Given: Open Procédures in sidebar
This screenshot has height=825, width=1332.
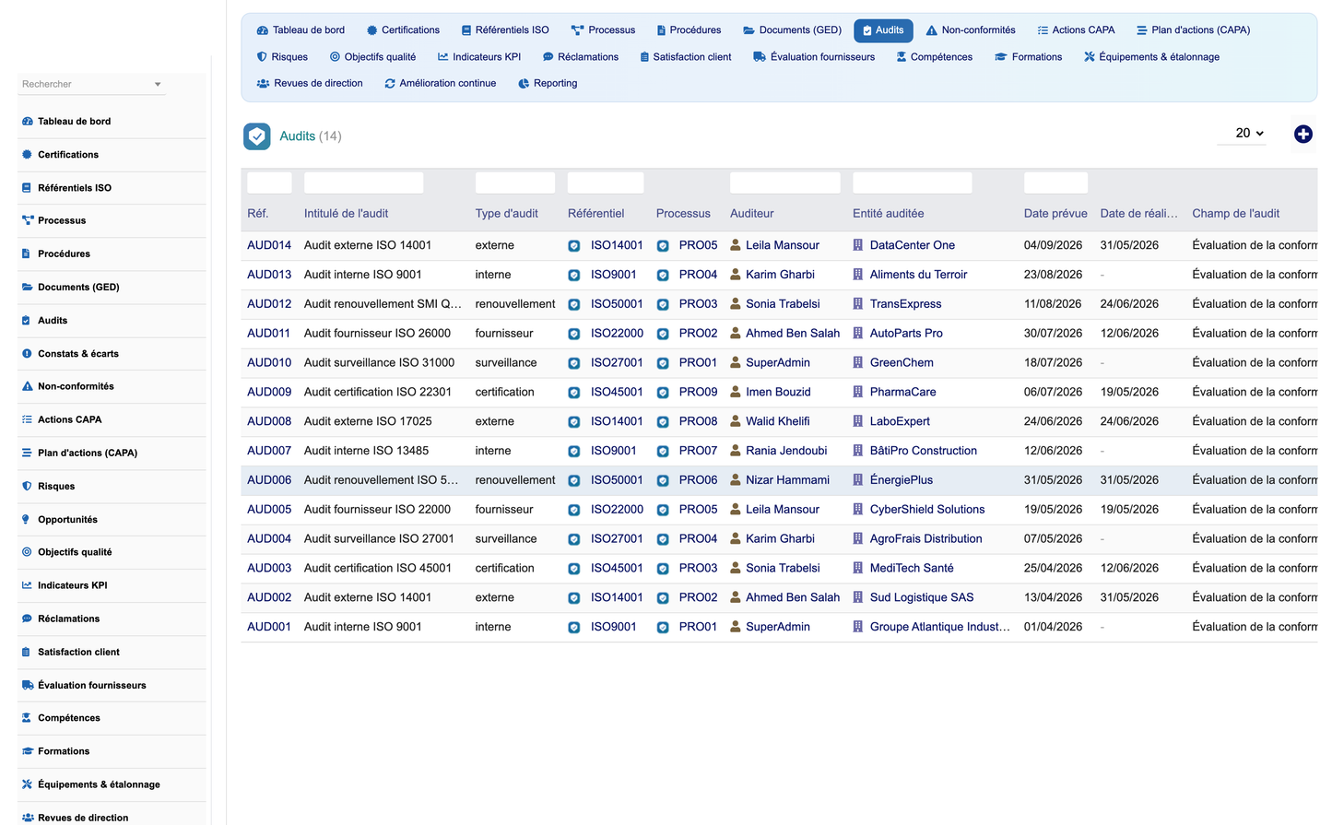Looking at the screenshot, I should pyautogui.click(x=64, y=254).
